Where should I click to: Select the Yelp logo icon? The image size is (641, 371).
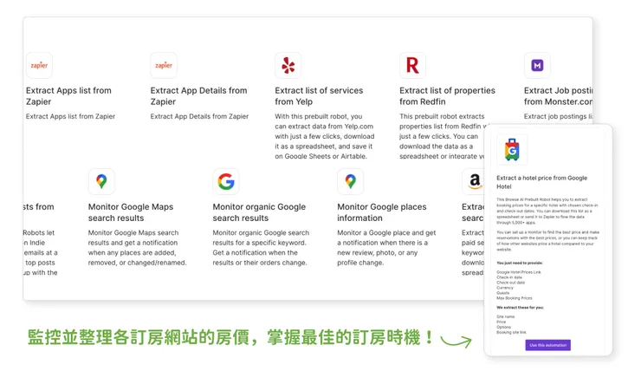click(x=288, y=66)
